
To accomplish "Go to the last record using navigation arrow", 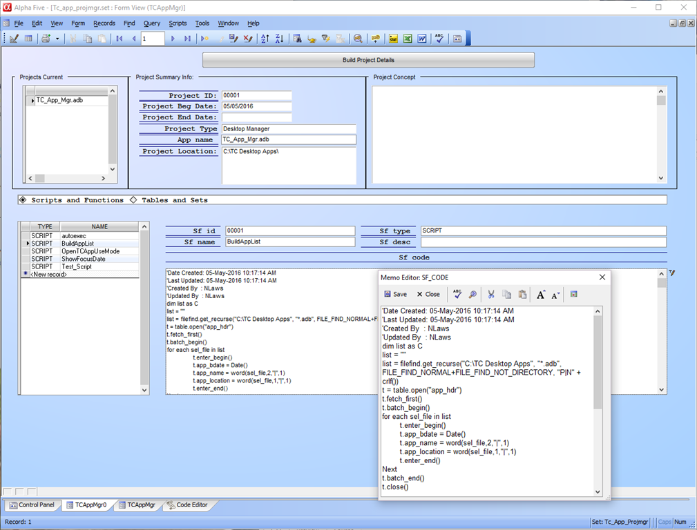I will 187,39.
